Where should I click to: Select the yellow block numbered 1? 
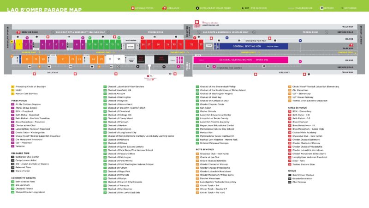[19, 44]
